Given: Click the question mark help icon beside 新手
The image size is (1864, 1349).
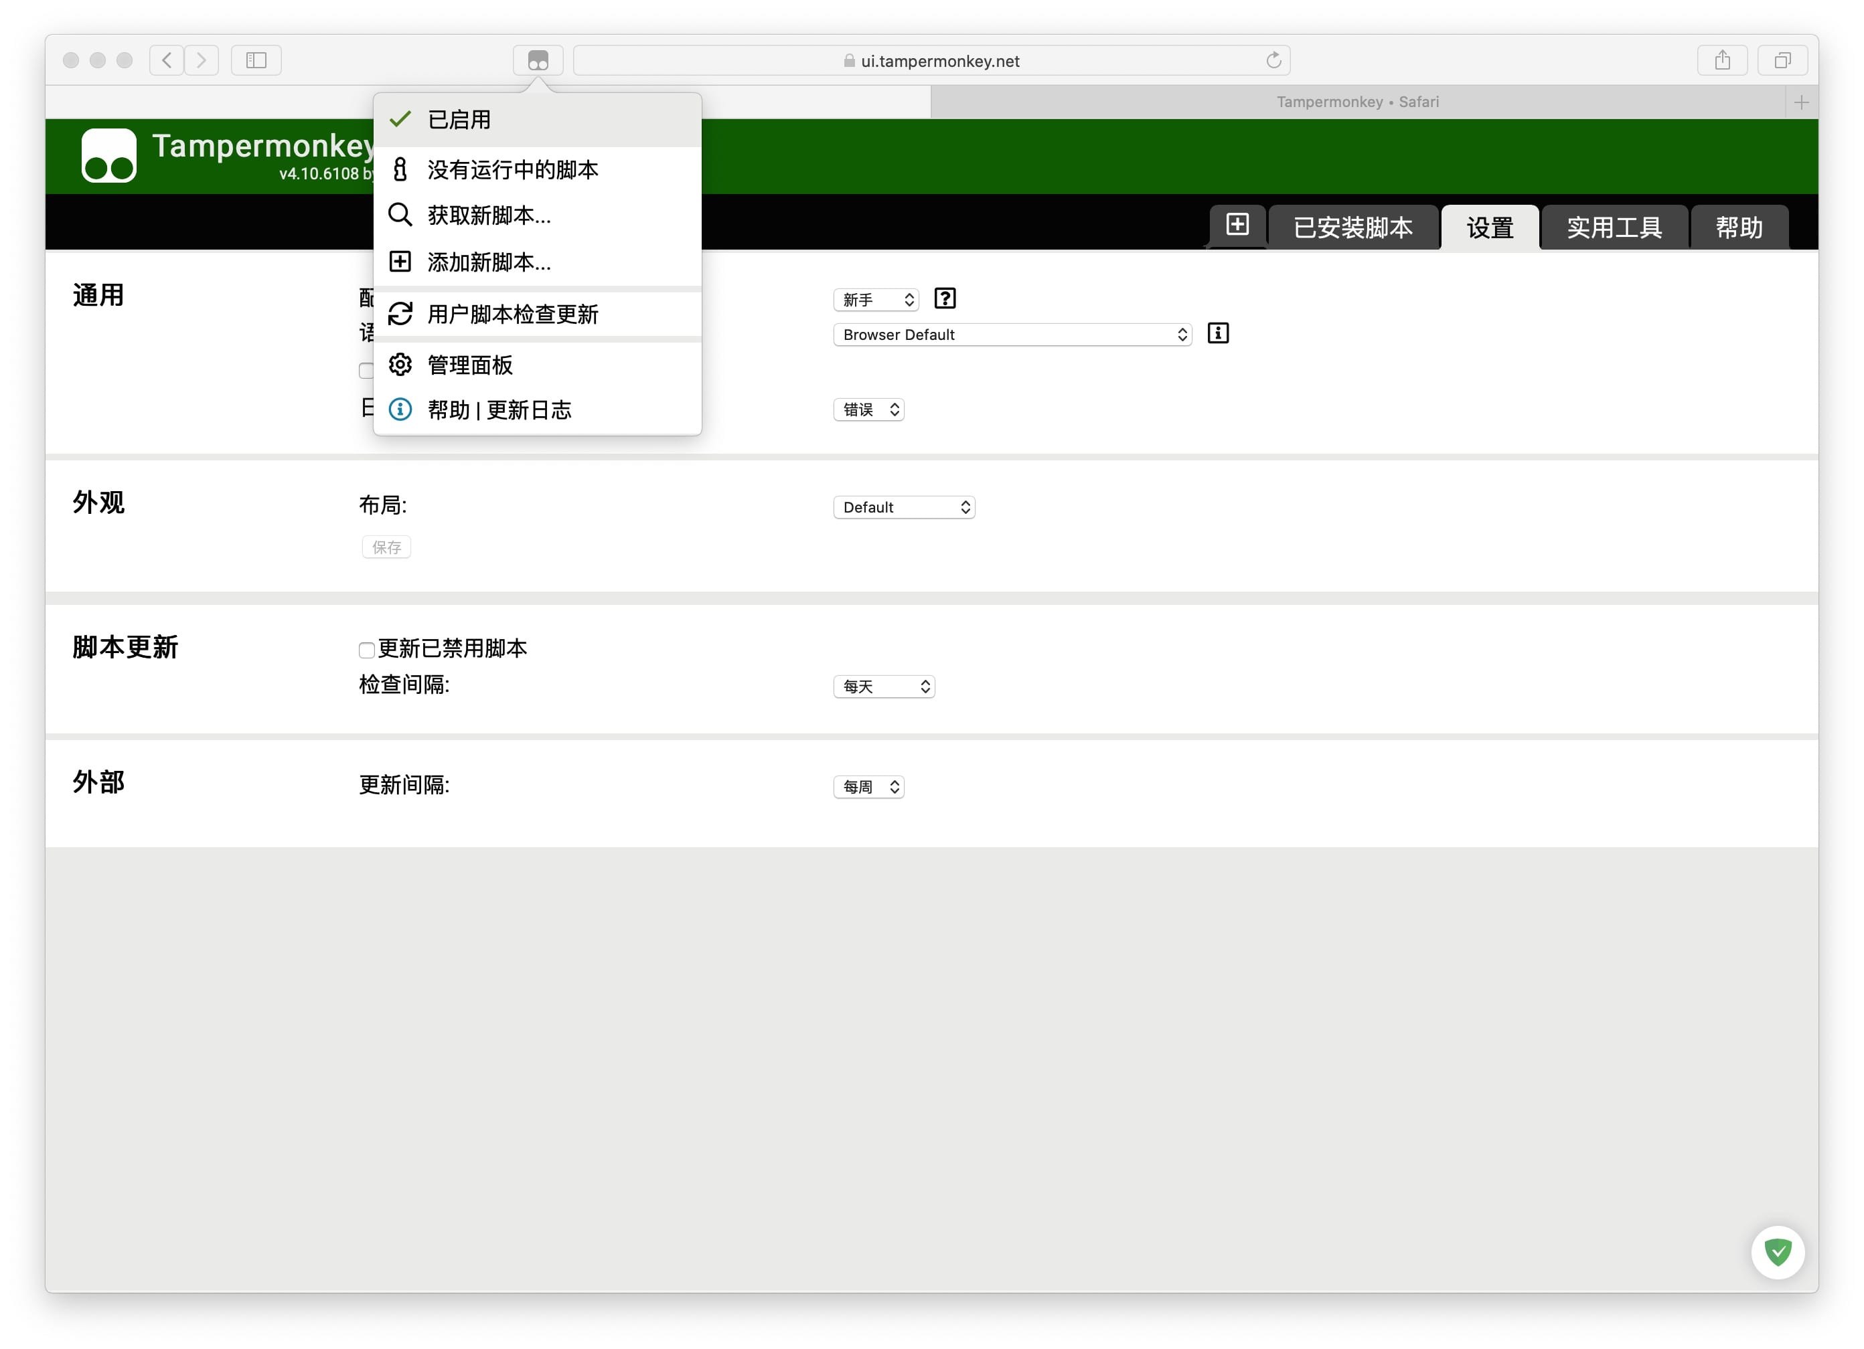Looking at the screenshot, I should [944, 298].
